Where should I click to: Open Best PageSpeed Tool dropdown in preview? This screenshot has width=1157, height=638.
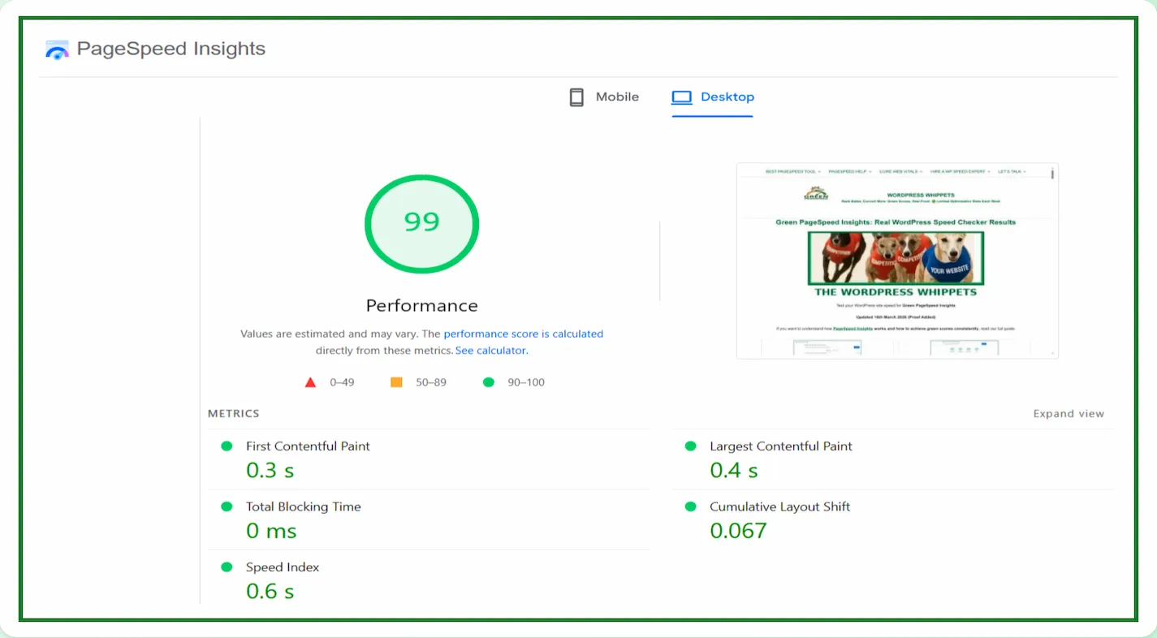(792, 172)
